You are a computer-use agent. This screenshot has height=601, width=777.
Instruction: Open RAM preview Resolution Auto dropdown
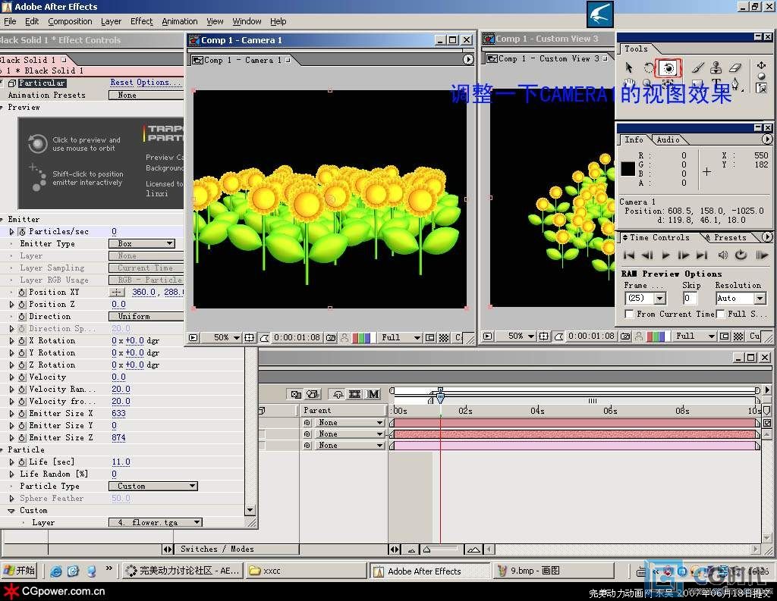741,298
